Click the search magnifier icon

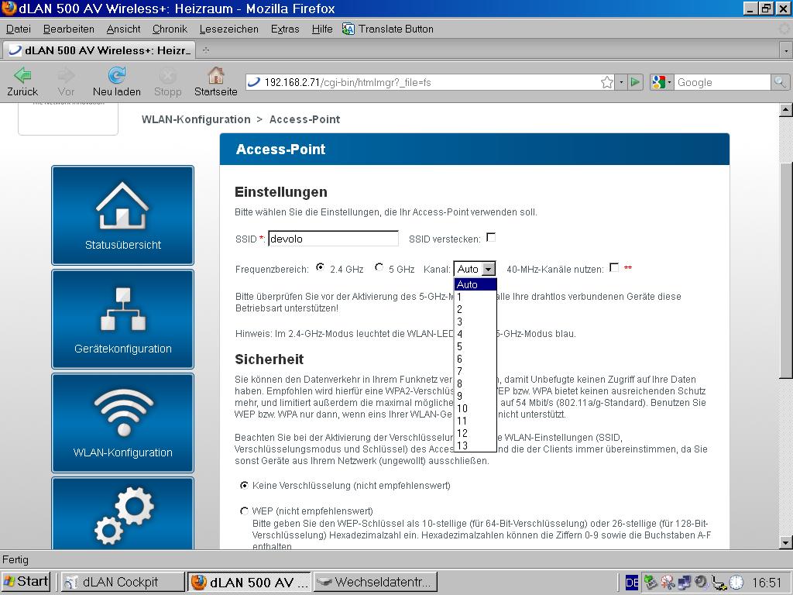pos(779,82)
